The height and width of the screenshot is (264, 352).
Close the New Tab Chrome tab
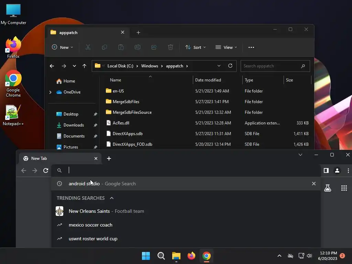click(96, 158)
